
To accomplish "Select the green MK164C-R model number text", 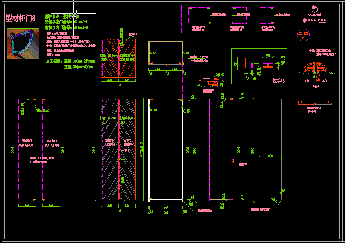I will point(81,28).
